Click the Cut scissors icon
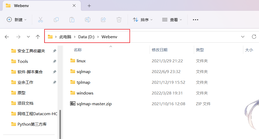259x139 pixels. (40, 20)
